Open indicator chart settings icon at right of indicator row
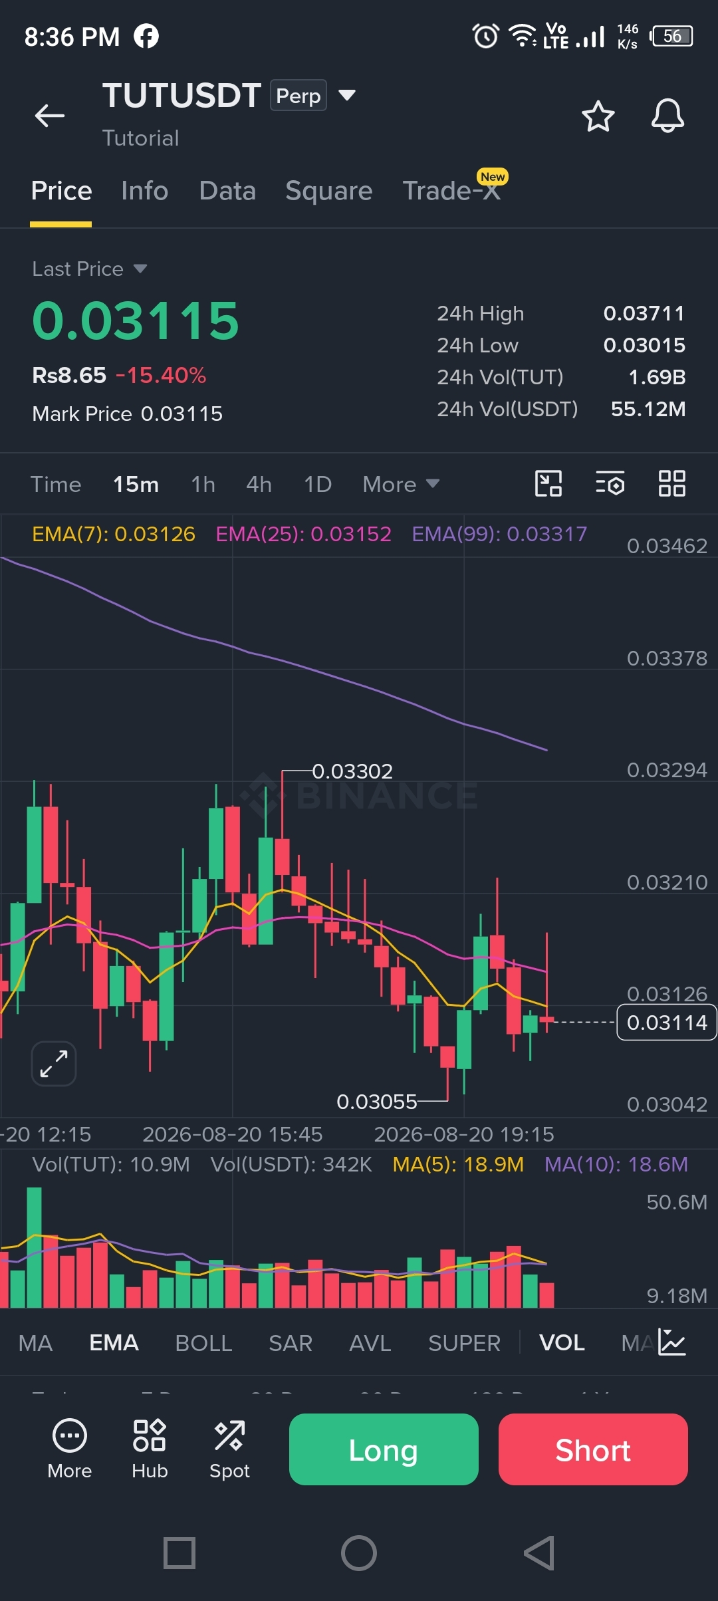718x1601 pixels. [x=671, y=1342]
